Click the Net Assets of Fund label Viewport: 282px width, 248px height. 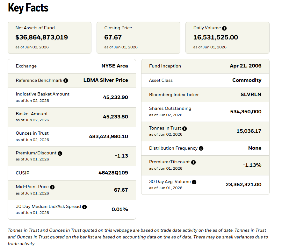[35, 28]
